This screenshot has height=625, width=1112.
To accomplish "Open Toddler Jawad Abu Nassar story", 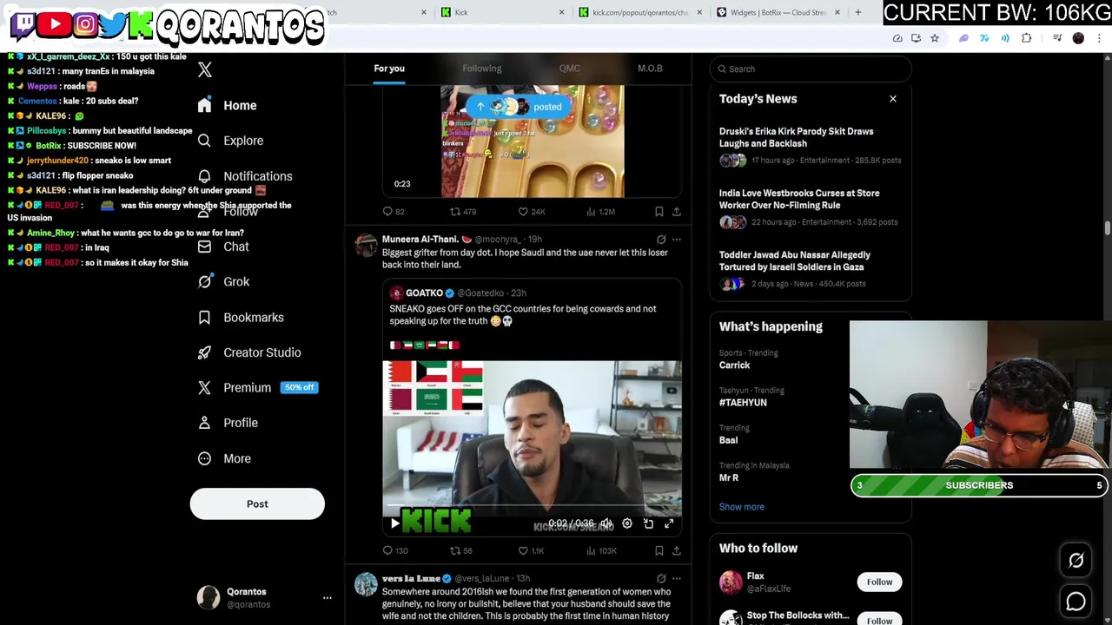I will [811, 268].
